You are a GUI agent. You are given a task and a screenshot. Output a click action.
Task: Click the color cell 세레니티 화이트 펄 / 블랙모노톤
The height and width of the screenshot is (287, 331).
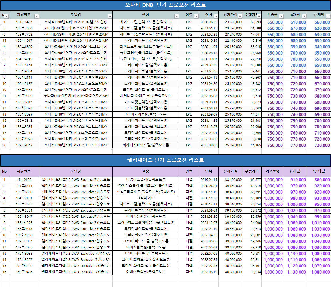click(146, 96)
